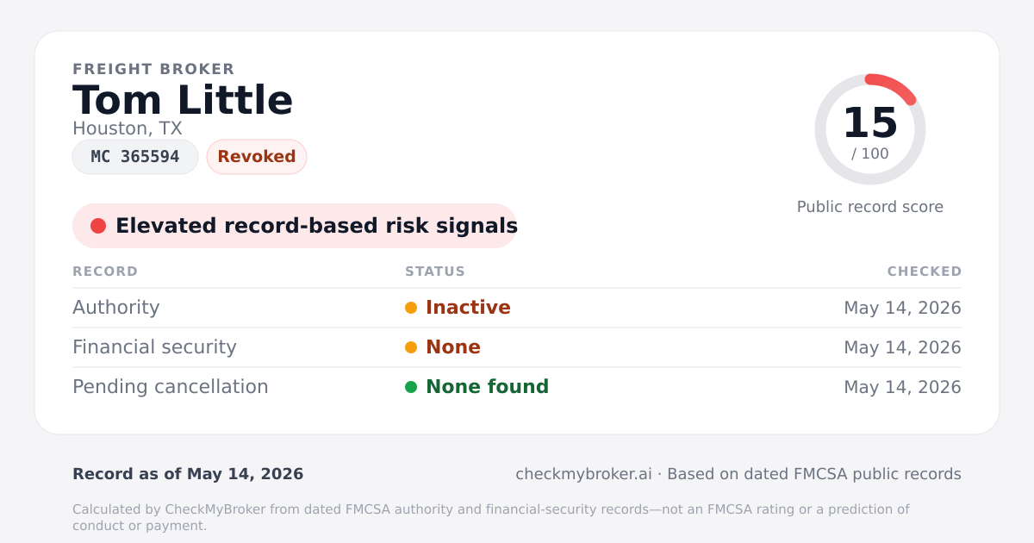Click the red dot in risk signals banner
The height and width of the screenshot is (543, 1034).
click(98, 226)
